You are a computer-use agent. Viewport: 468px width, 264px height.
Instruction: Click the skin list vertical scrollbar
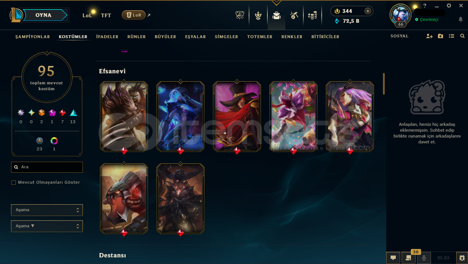pos(384,84)
